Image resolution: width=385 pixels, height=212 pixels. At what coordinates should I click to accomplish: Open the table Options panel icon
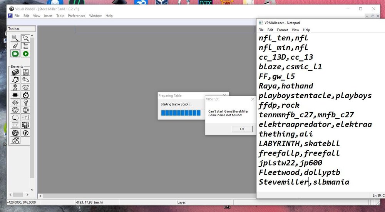point(15,46)
